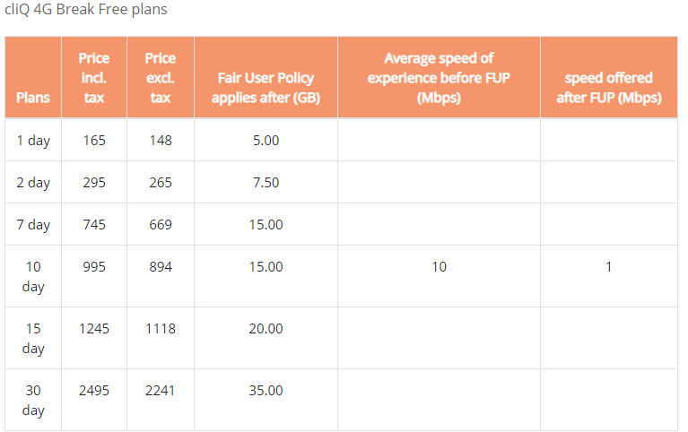
Task: Select the '2 day' plan cell
Action: tap(33, 183)
